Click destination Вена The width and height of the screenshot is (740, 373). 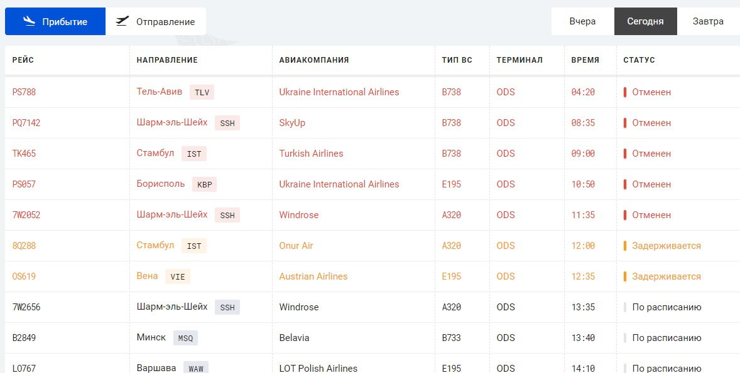coord(147,275)
